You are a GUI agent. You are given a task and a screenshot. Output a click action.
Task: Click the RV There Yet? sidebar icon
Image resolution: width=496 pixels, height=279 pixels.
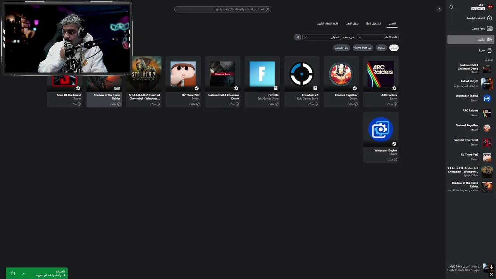[487, 157]
